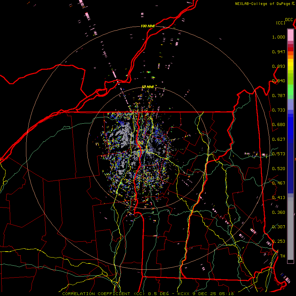Click the 0.253 scale value
Screen dimensions: 296x296
click(x=279, y=241)
